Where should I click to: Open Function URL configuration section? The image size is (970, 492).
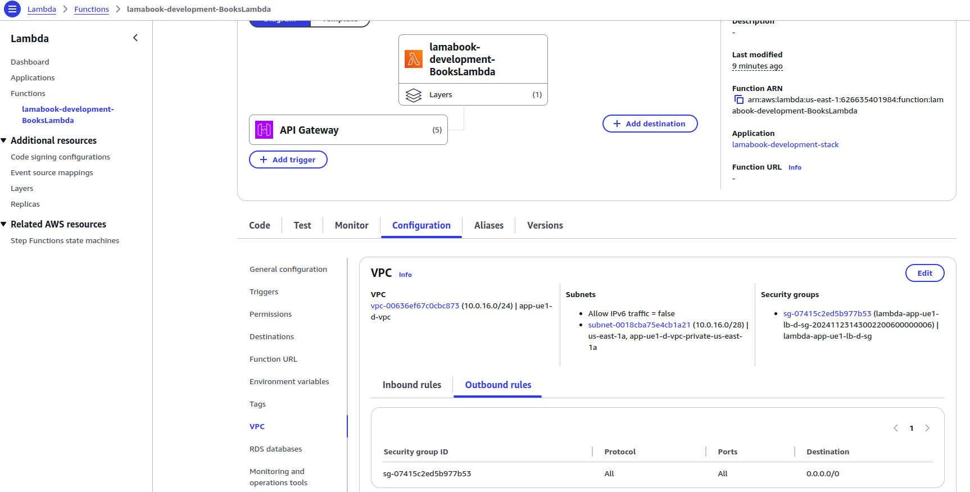point(274,359)
